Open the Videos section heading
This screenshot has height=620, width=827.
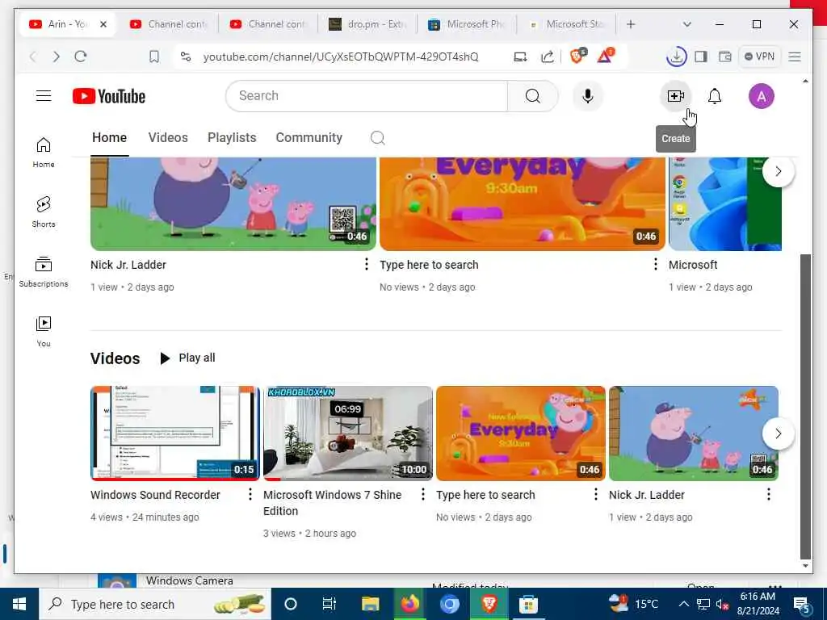[x=115, y=358]
